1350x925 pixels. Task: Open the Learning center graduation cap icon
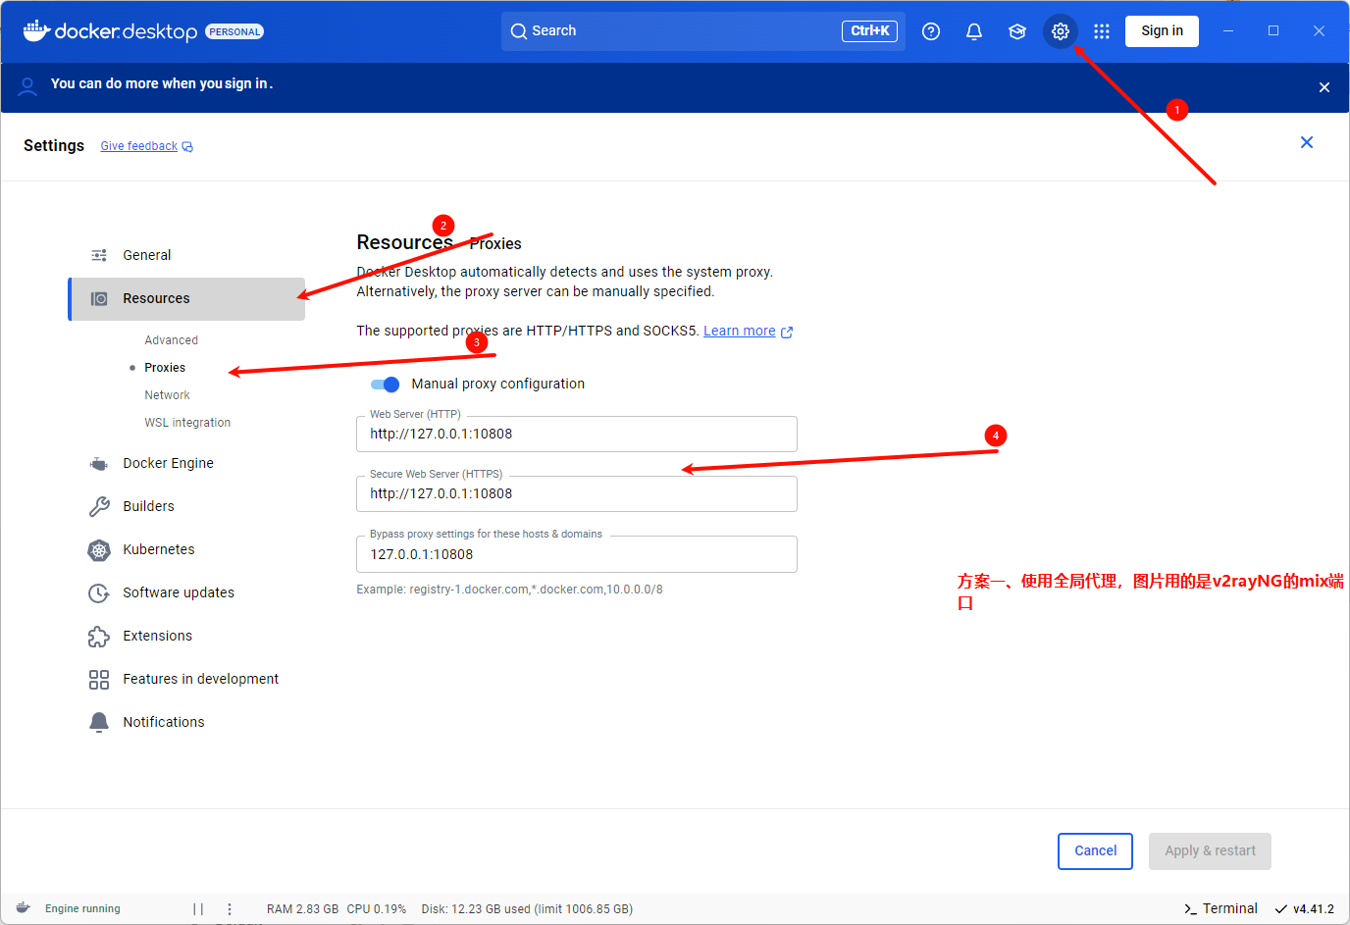1017,31
